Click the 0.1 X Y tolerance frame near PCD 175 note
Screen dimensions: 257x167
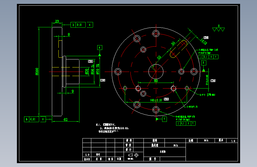(x=186, y=123)
